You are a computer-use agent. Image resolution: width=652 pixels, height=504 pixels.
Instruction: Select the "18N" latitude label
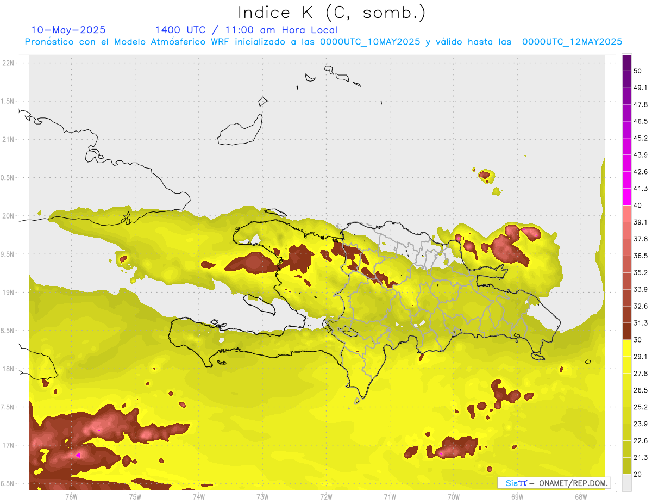[x=9, y=369]
